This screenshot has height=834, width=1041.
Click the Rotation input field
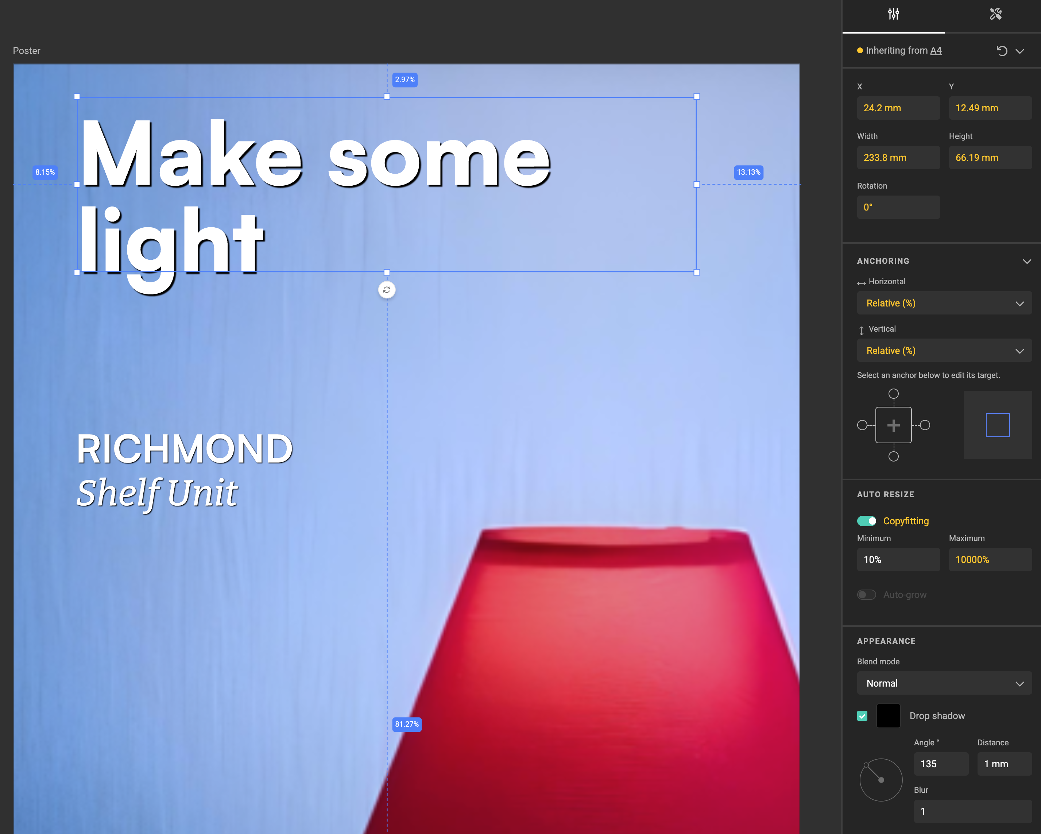(x=898, y=207)
